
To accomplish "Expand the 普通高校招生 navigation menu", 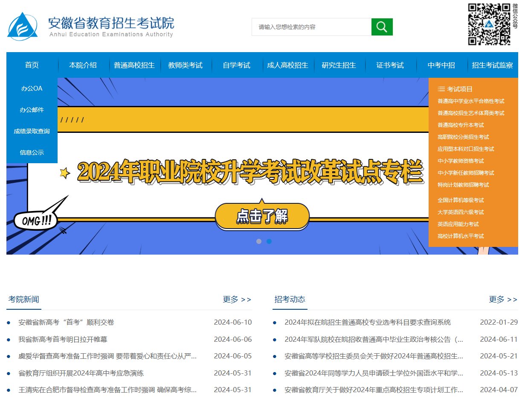I will pos(134,65).
